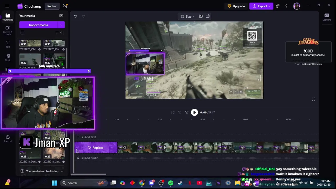Edit the Redsec project title
This screenshot has height=189, width=336.
point(52,6)
